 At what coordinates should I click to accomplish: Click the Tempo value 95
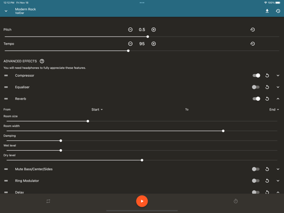coord(142,44)
